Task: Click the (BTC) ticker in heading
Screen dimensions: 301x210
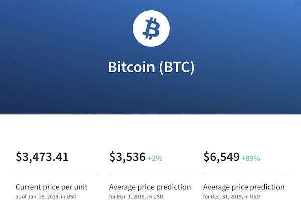Action: 177,67
